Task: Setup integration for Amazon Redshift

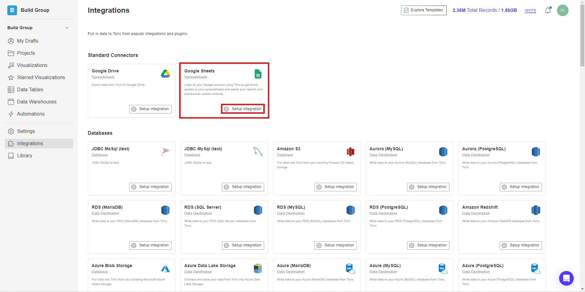Action: pos(521,245)
